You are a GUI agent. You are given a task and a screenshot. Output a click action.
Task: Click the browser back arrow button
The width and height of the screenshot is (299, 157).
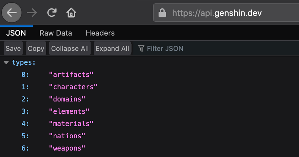12,13
